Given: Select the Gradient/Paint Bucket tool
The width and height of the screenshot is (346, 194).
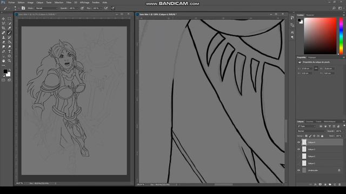Looking at the screenshot, I should (9, 42).
